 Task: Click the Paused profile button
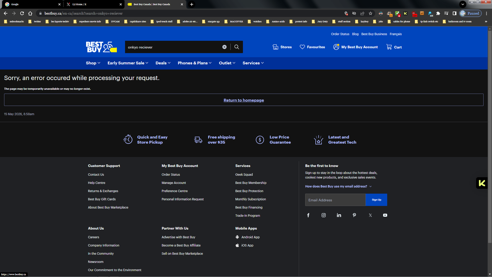[x=470, y=13]
